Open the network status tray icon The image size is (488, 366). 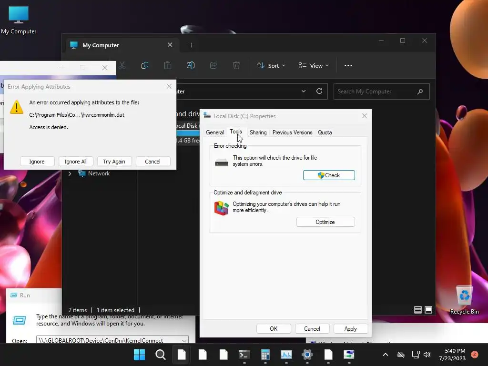point(416,355)
